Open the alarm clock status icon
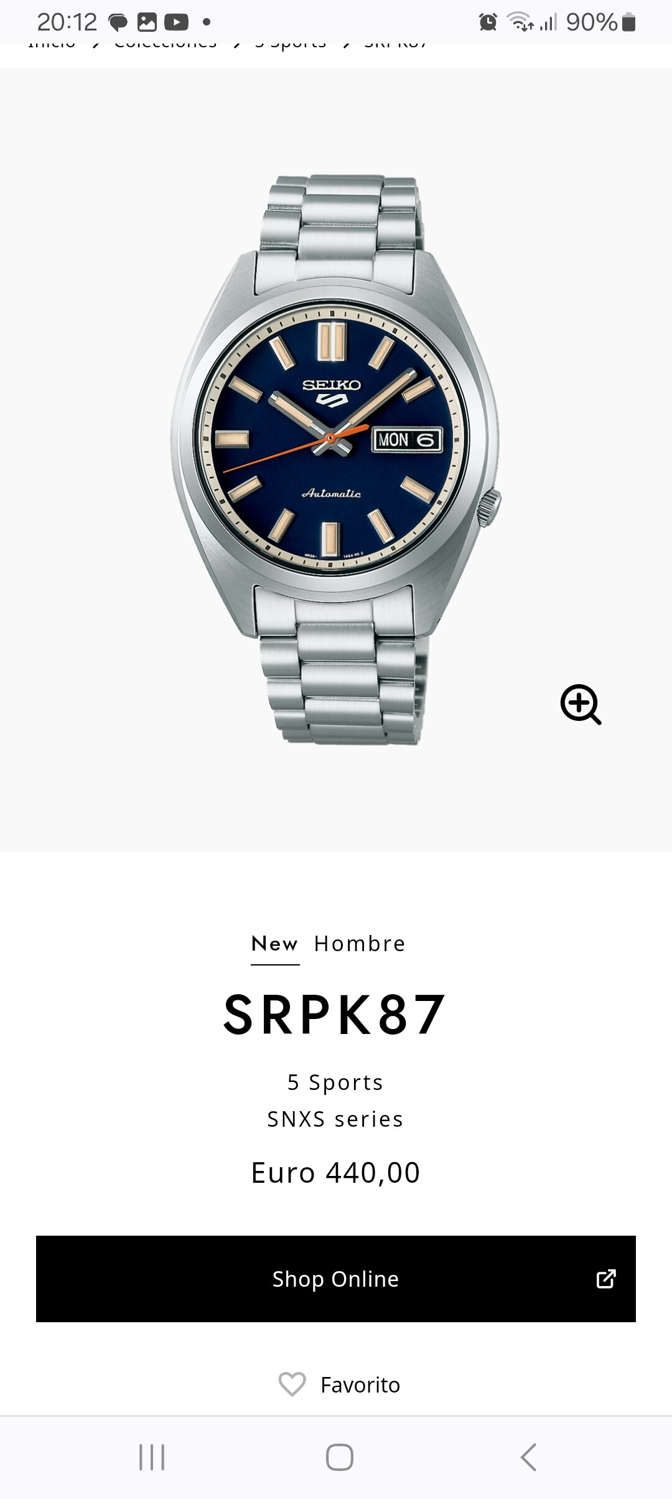This screenshot has width=672, height=1499. click(488, 22)
